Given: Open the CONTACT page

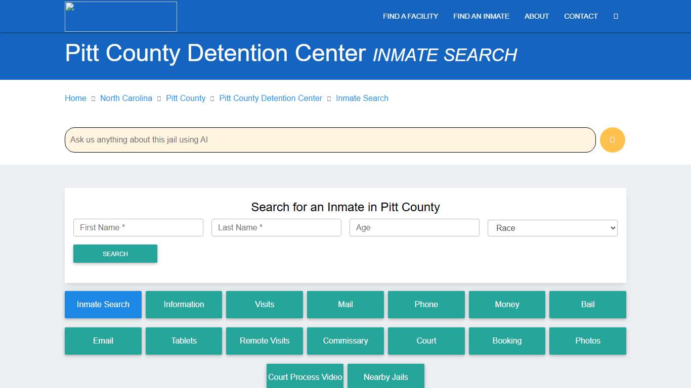Looking at the screenshot, I should point(581,16).
